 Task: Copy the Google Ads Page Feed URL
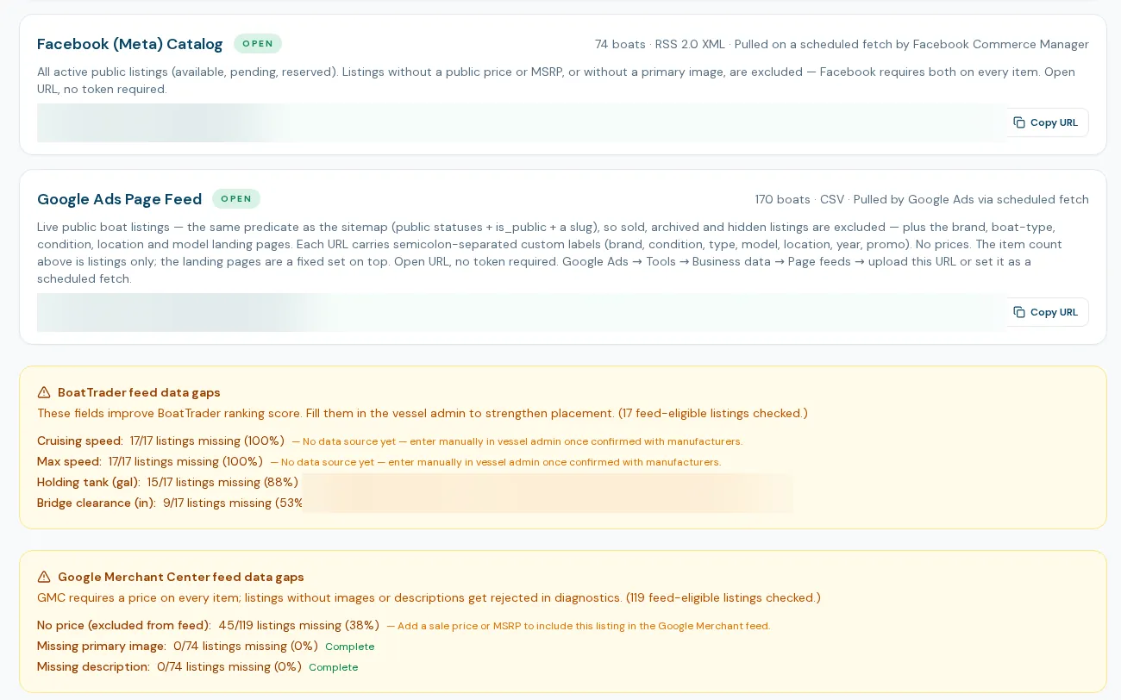tap(1046, 312)
